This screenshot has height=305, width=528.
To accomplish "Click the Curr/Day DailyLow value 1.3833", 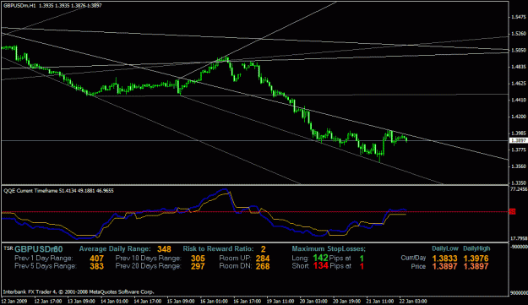I will click(445, 259).
